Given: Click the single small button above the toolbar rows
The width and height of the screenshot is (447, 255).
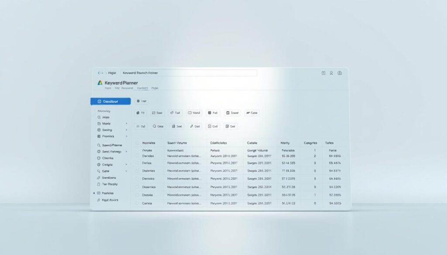Looking at the screenshot, I should (x=141, y=101).
